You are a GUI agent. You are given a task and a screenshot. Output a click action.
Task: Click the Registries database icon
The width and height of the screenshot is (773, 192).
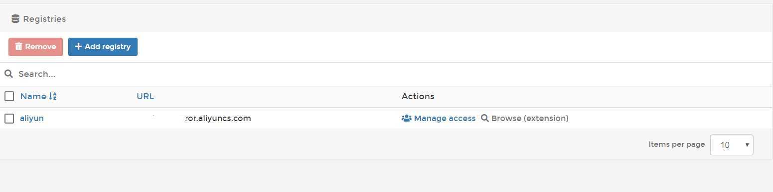15,19
